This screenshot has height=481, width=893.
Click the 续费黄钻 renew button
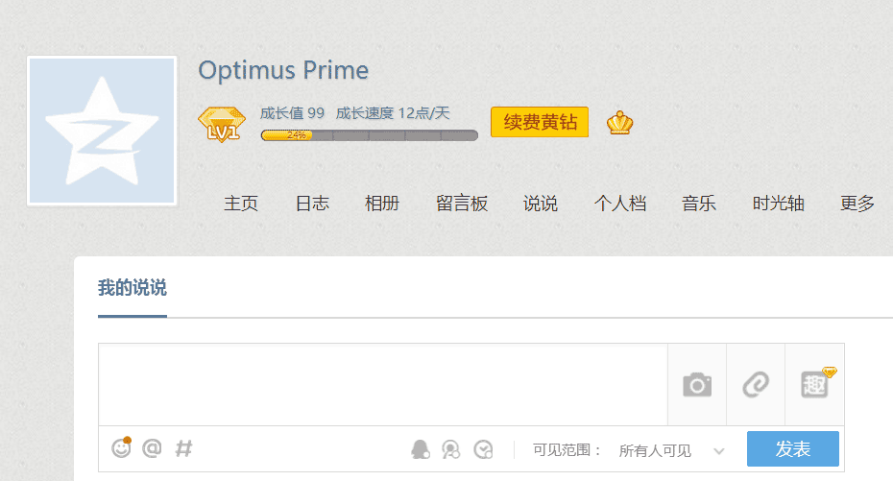tap(540, 122)
